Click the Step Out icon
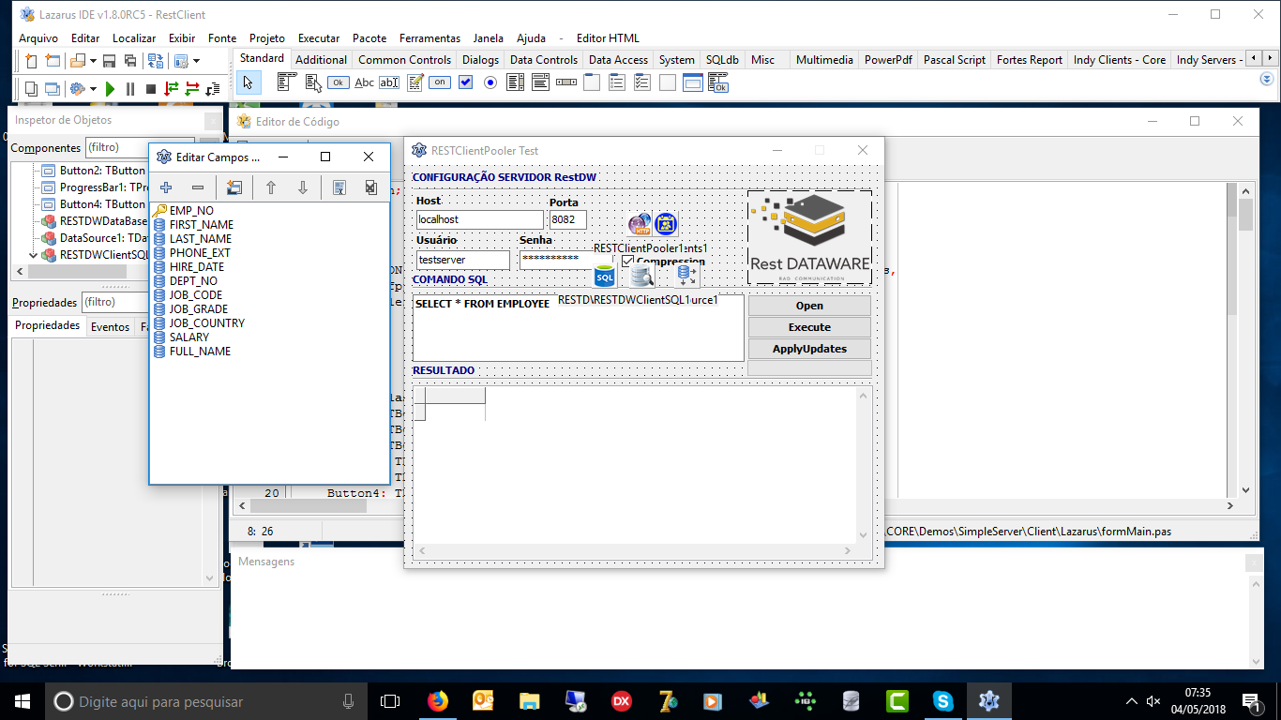Screen dimensions: 1281x720 click(213, 89)
